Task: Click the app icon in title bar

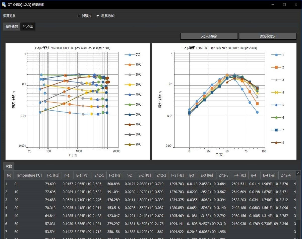Action: click(x=4, y=5)
